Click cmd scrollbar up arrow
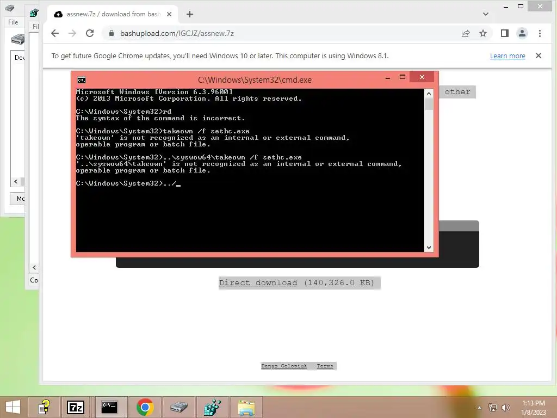 429,94
